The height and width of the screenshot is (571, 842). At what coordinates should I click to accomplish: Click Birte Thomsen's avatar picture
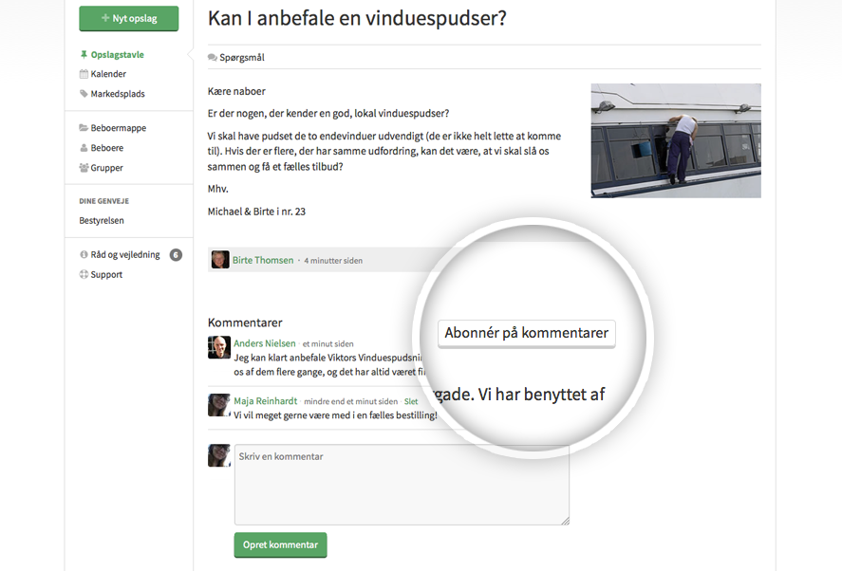[x=220, y=260]
